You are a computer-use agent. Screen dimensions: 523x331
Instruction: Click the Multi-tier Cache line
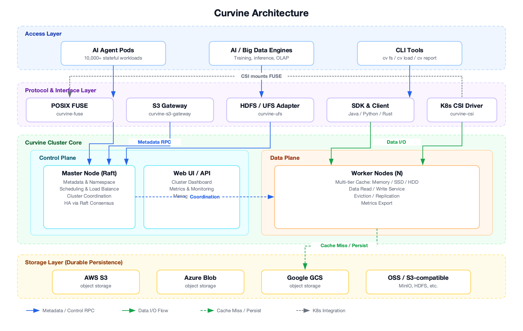coord(377,182)
